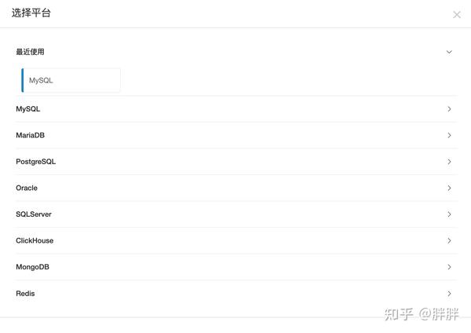Select PostgreSQL from the platform list
471x333 pixels.
tap(36, 162)
